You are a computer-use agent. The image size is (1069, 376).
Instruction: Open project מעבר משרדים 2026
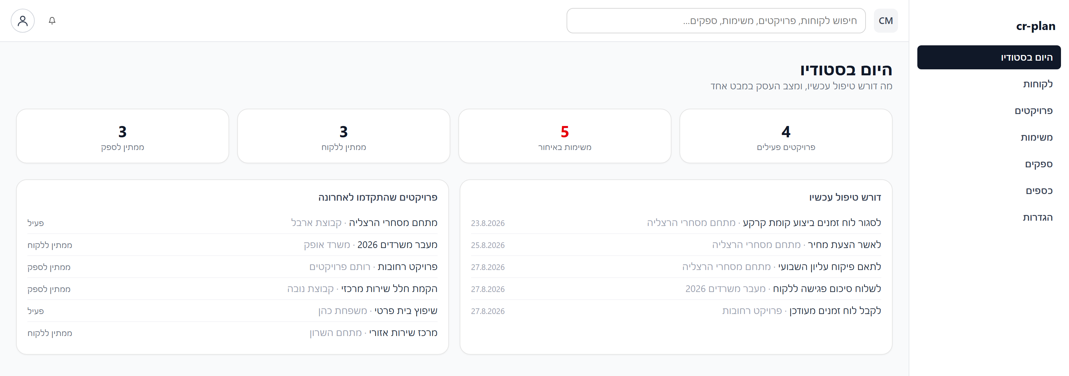233,245
